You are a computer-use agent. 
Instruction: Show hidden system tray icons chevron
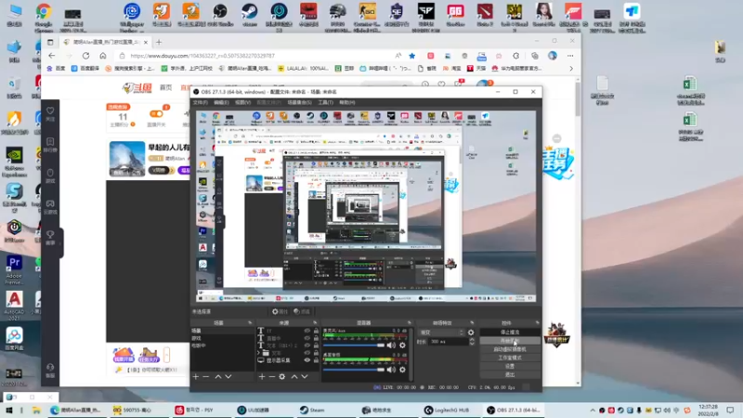pyautogui.click(x=593, y=411)
